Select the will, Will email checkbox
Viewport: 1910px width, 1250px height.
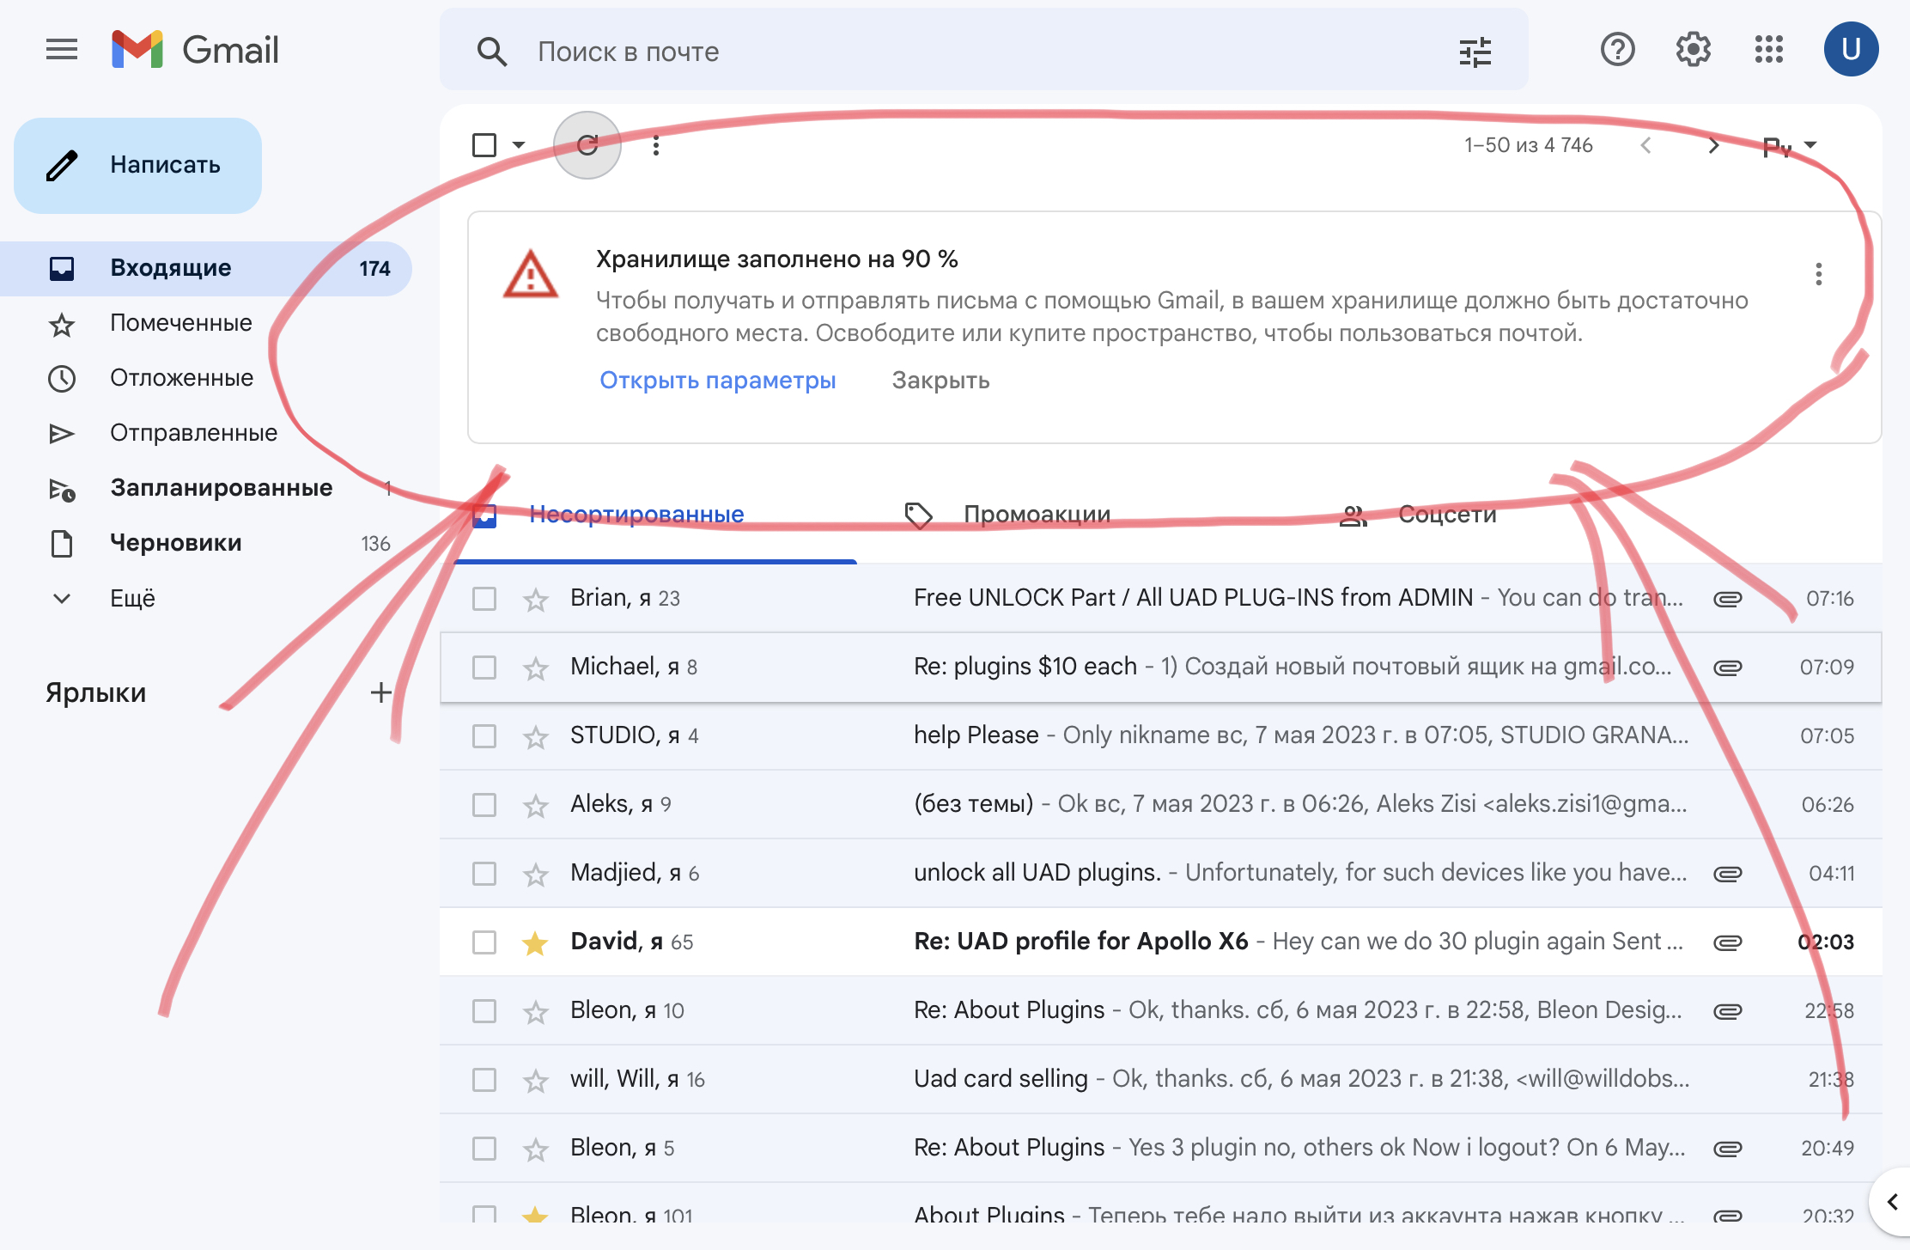(484, 1080)
